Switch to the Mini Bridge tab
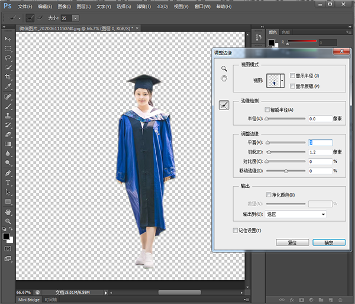 click(30, 300)
